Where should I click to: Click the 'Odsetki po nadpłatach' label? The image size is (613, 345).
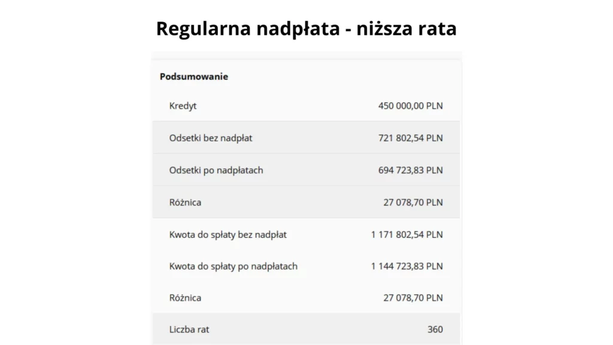tap(216, 170)
